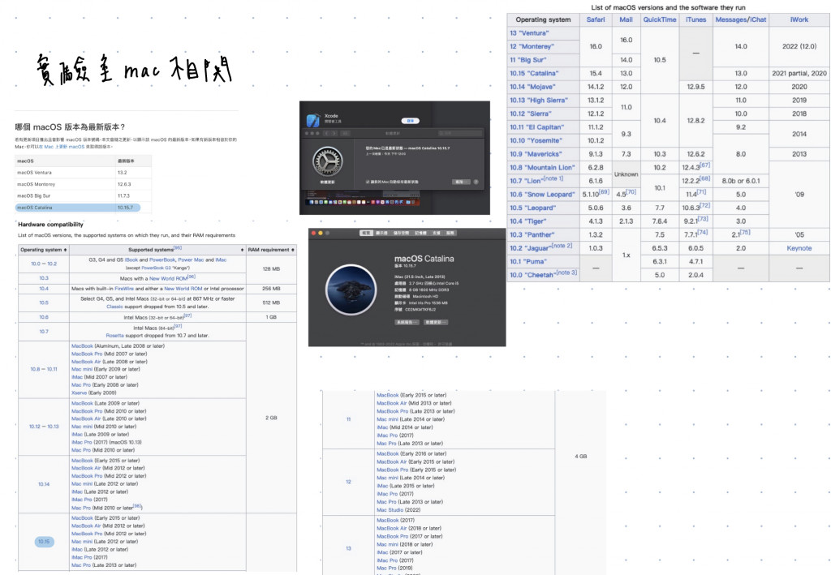
Task: Sort the Supported systems column
Action: pos(242,249)
